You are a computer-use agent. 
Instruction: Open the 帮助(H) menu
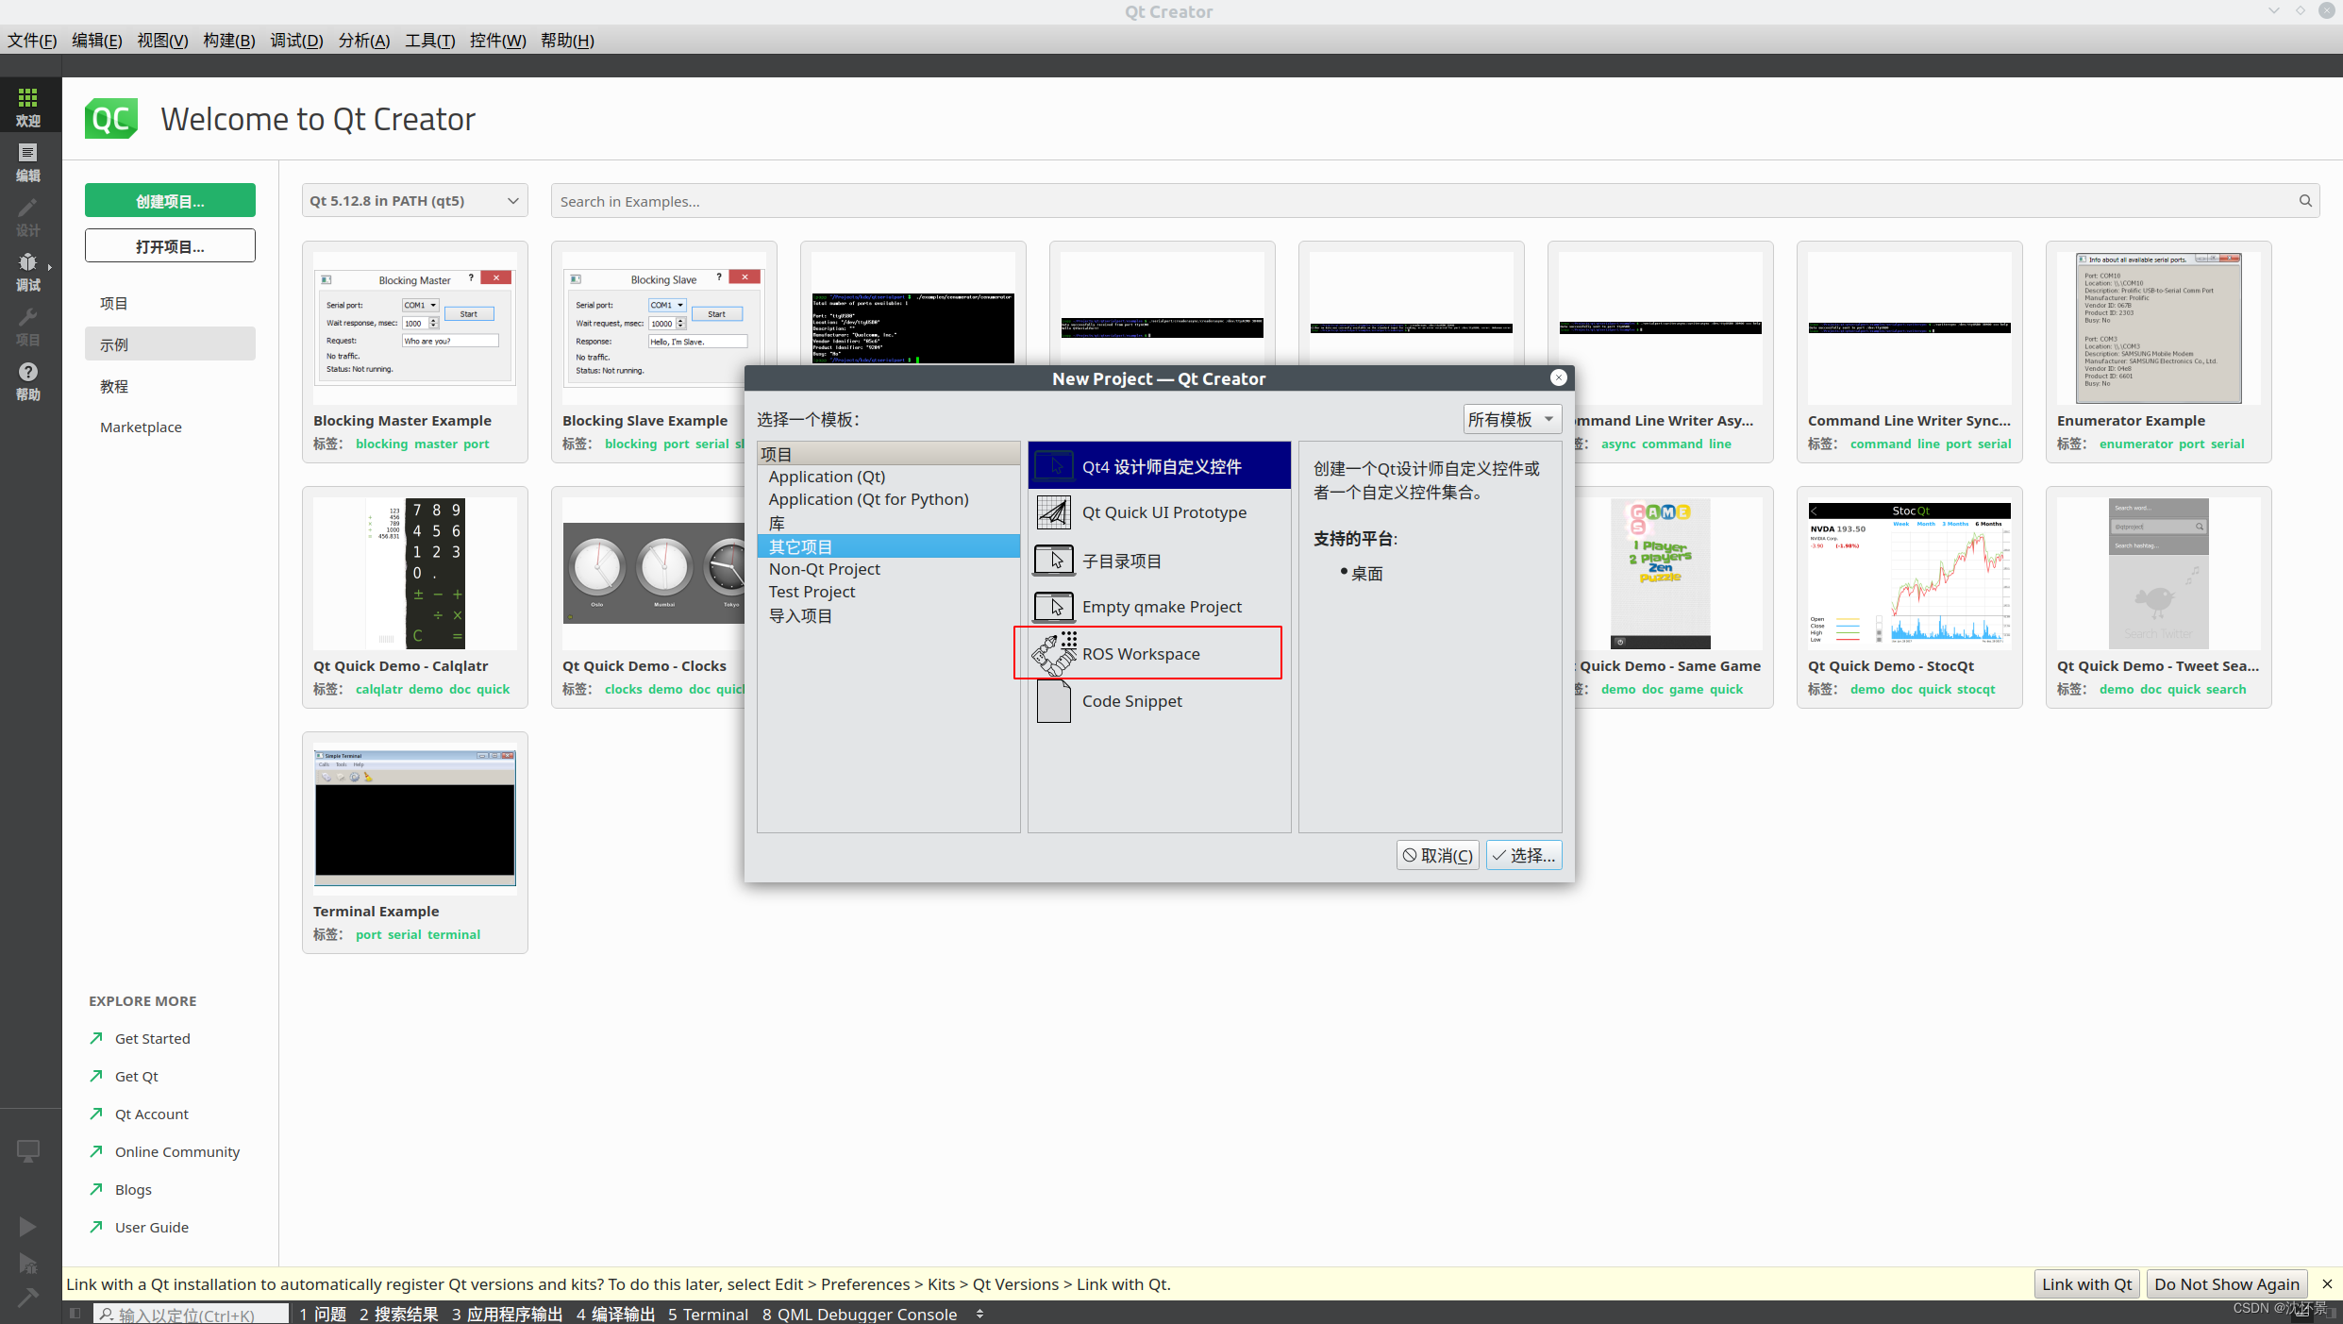click(567, 41)
